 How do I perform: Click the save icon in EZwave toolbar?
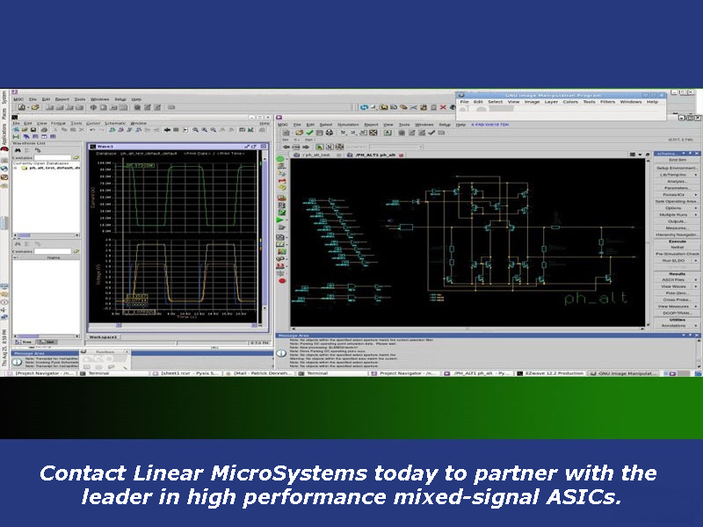point(33,130)
